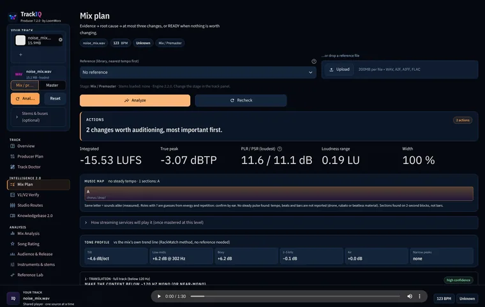Screen dimensions: 485x307
Task: Click the Reference Lab icon
Action: pyautogui.click(x=12, y=275)
